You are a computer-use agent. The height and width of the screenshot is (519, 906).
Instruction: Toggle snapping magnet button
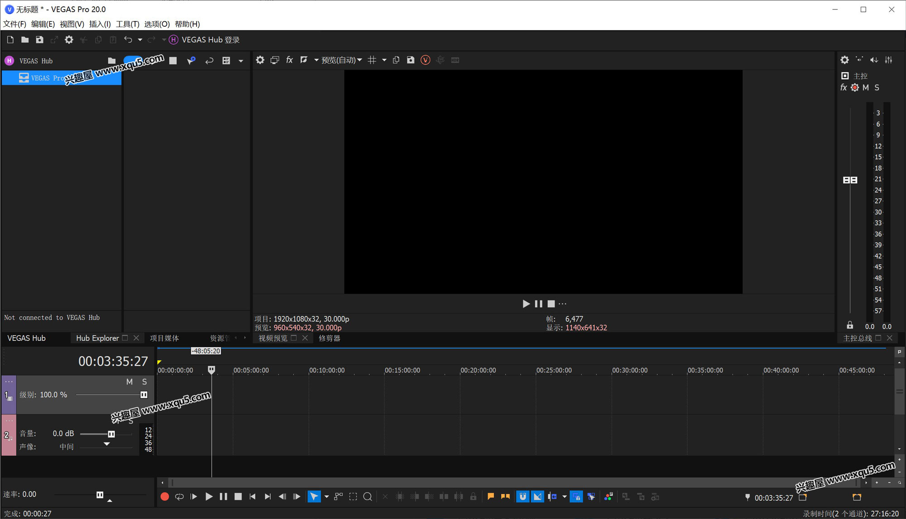522,497
